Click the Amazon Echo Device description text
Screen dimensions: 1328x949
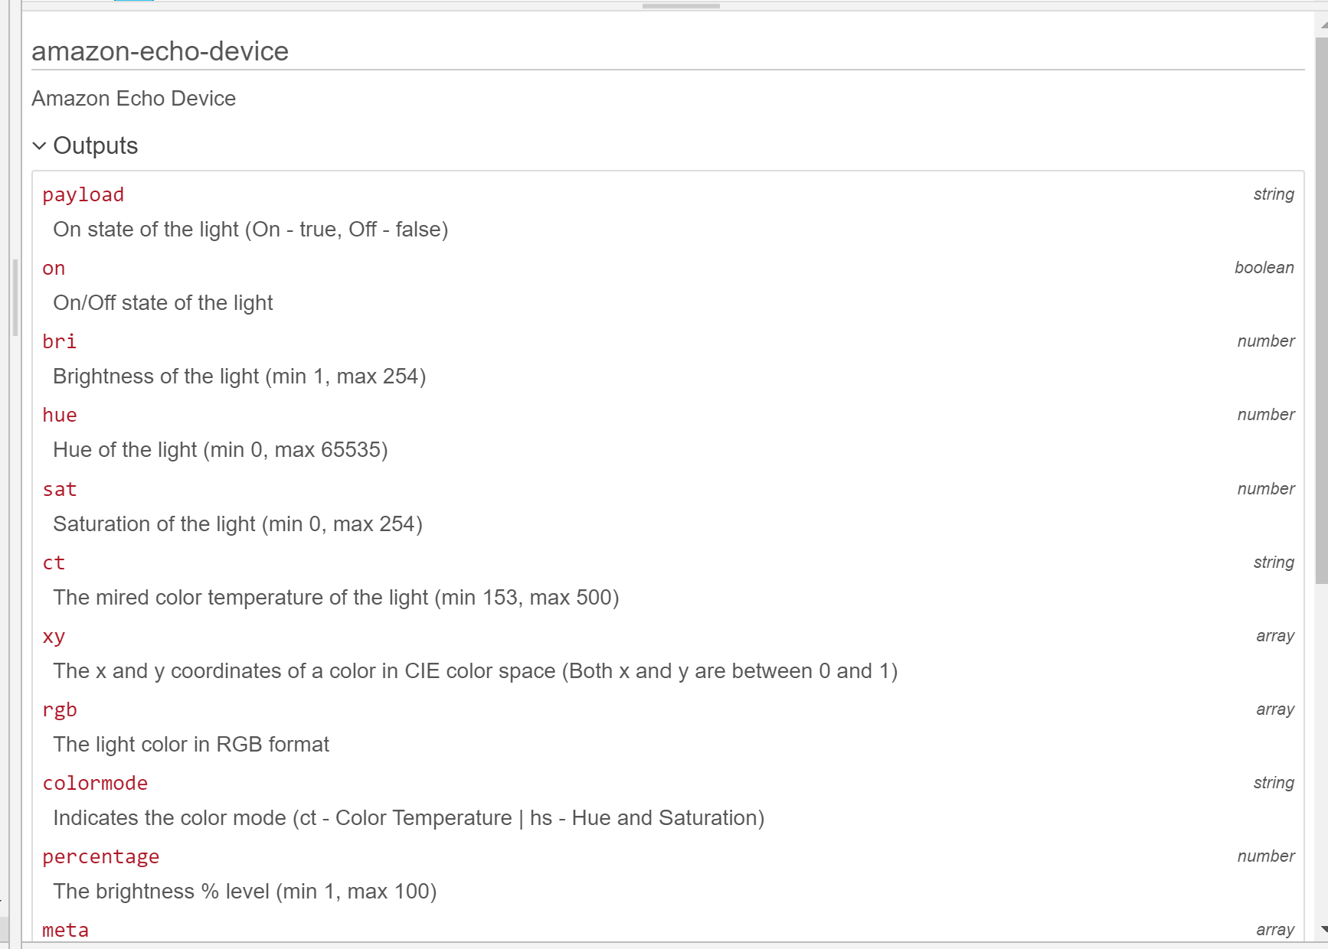coord(133,99)
